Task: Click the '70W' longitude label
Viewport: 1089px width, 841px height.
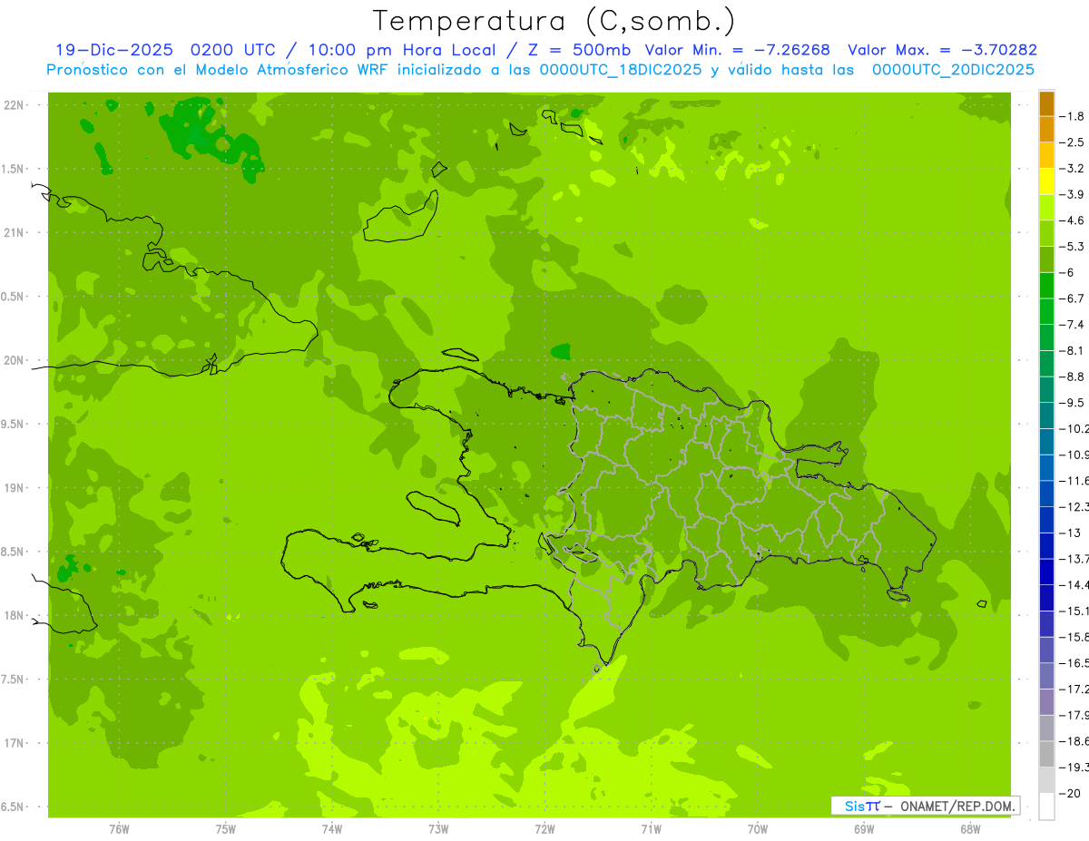Action: 758,828
